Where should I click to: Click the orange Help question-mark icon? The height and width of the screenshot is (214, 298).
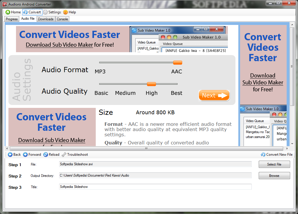click(65, 12)
